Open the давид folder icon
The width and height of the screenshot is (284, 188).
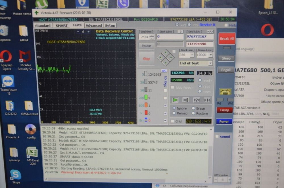click(24, 33)
